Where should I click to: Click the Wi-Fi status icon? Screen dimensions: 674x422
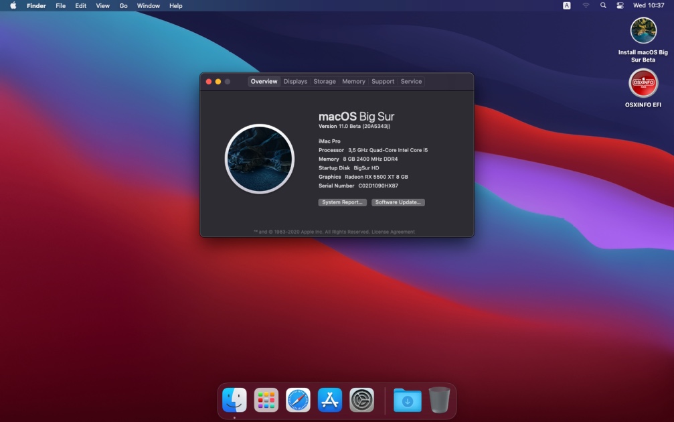(x=586, y=5)
